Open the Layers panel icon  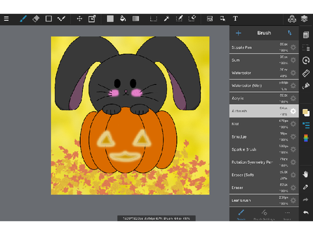tap(305, 19)
